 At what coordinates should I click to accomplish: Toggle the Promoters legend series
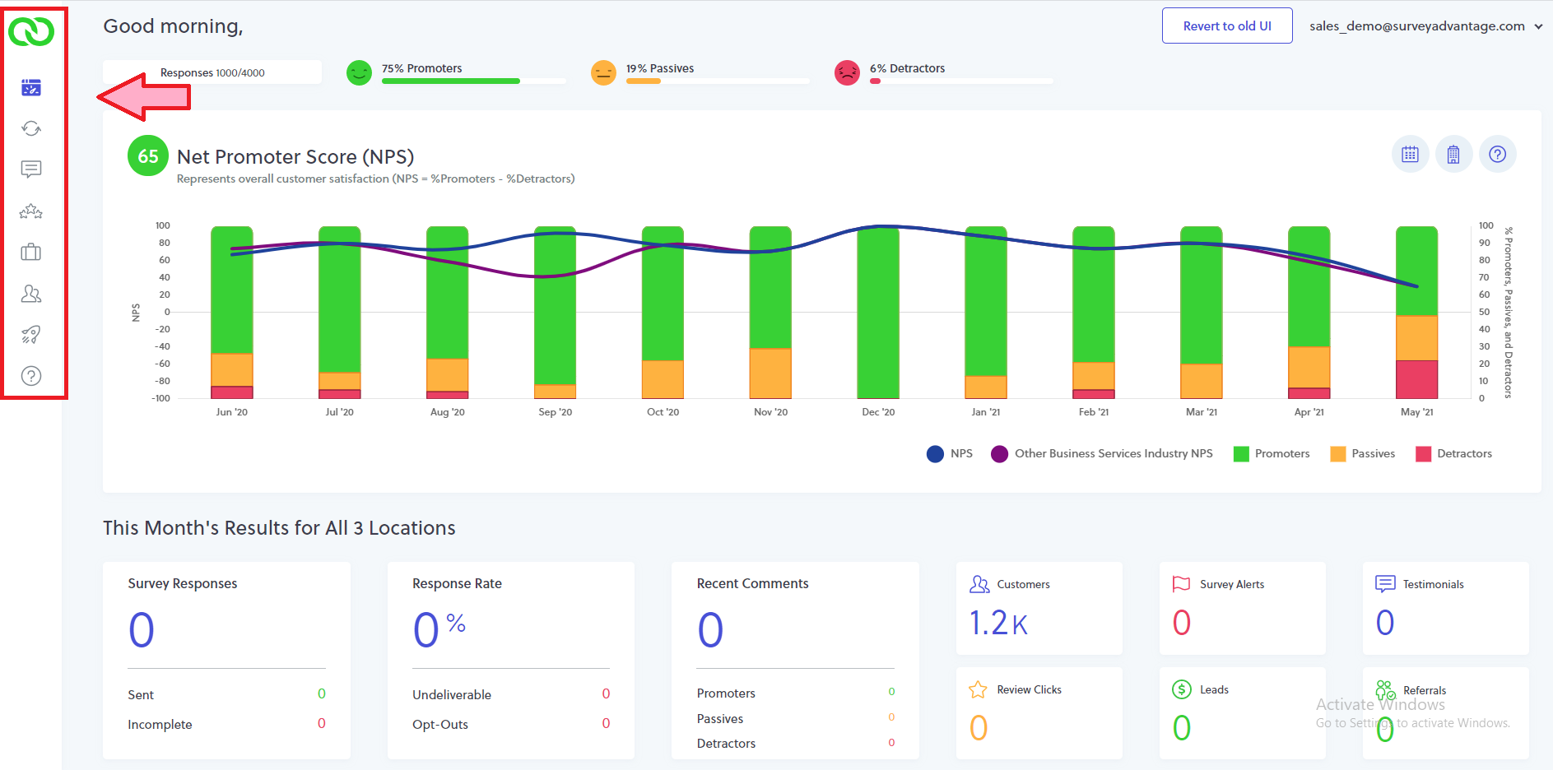[1272, 454]
